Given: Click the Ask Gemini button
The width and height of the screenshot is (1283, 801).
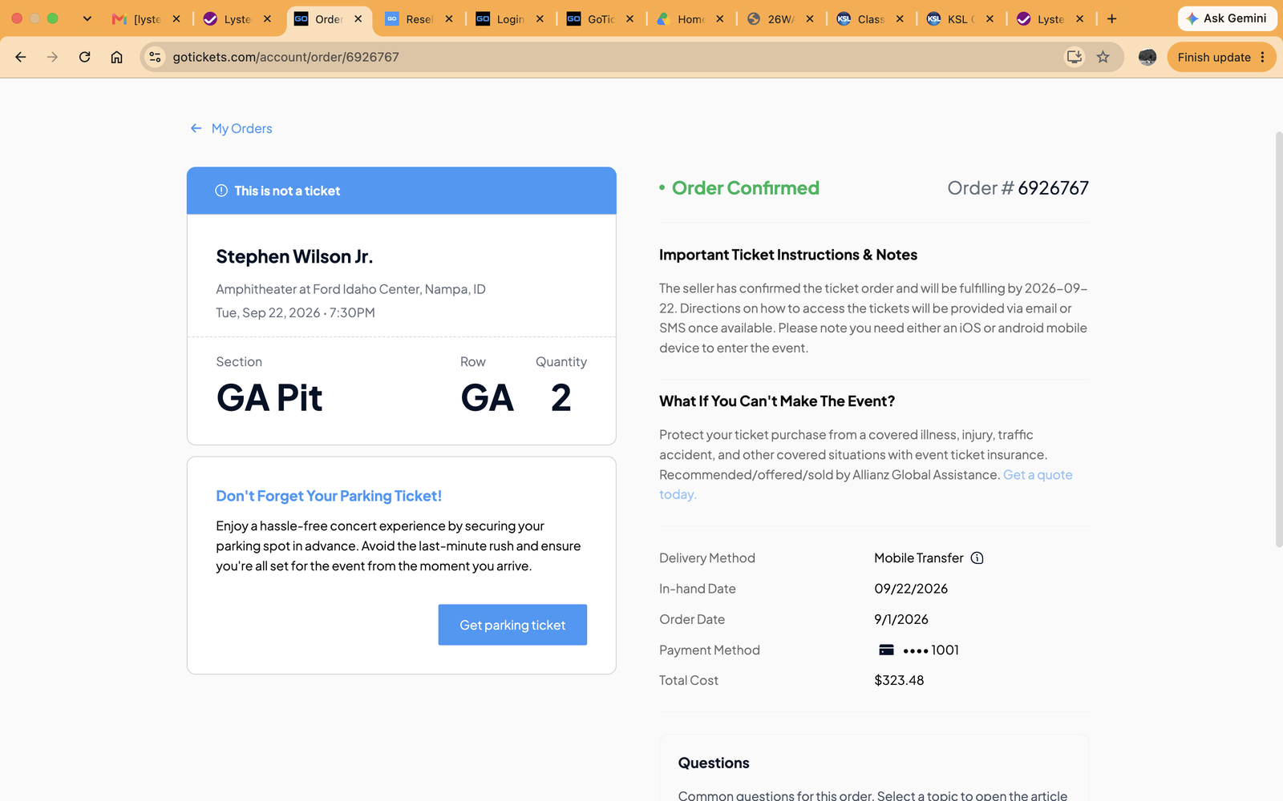Looking at the screenshot, I should (x=1227, y=18).
